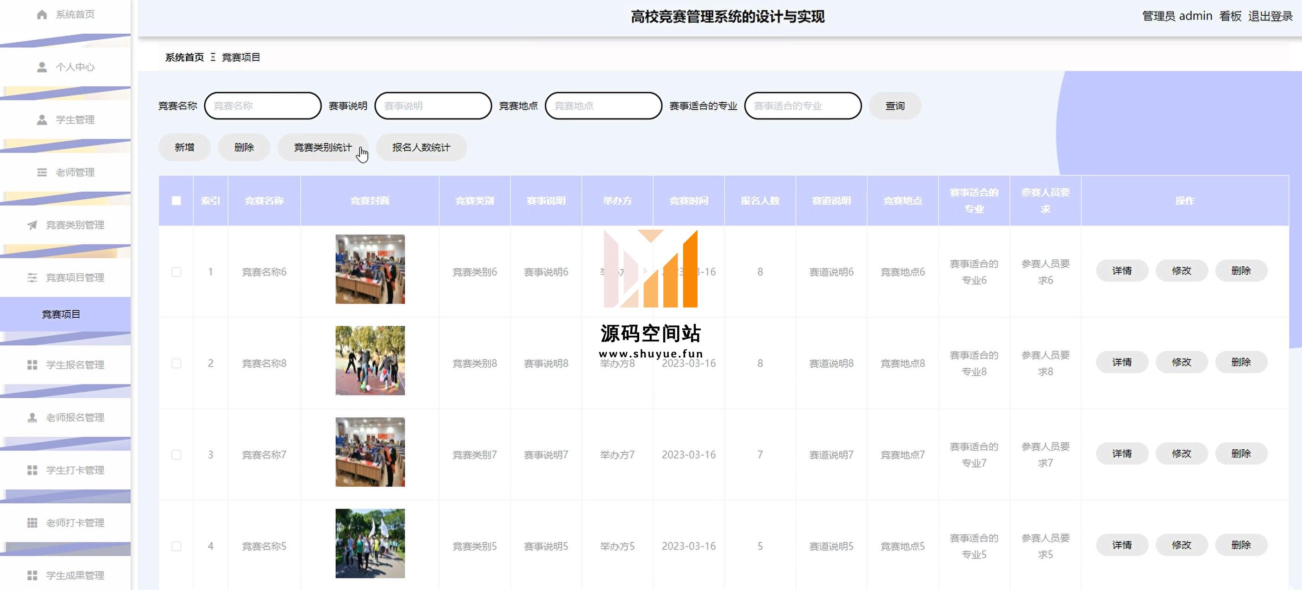
Task: Click the 看板 link in header
Action: [1230, 16]
